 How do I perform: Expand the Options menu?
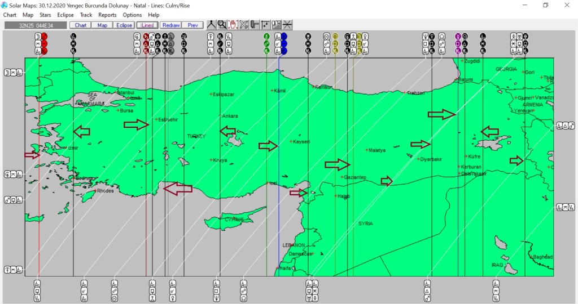[x=132, y=15]
